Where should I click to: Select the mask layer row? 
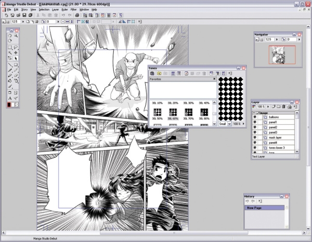(x=274, y=138)
